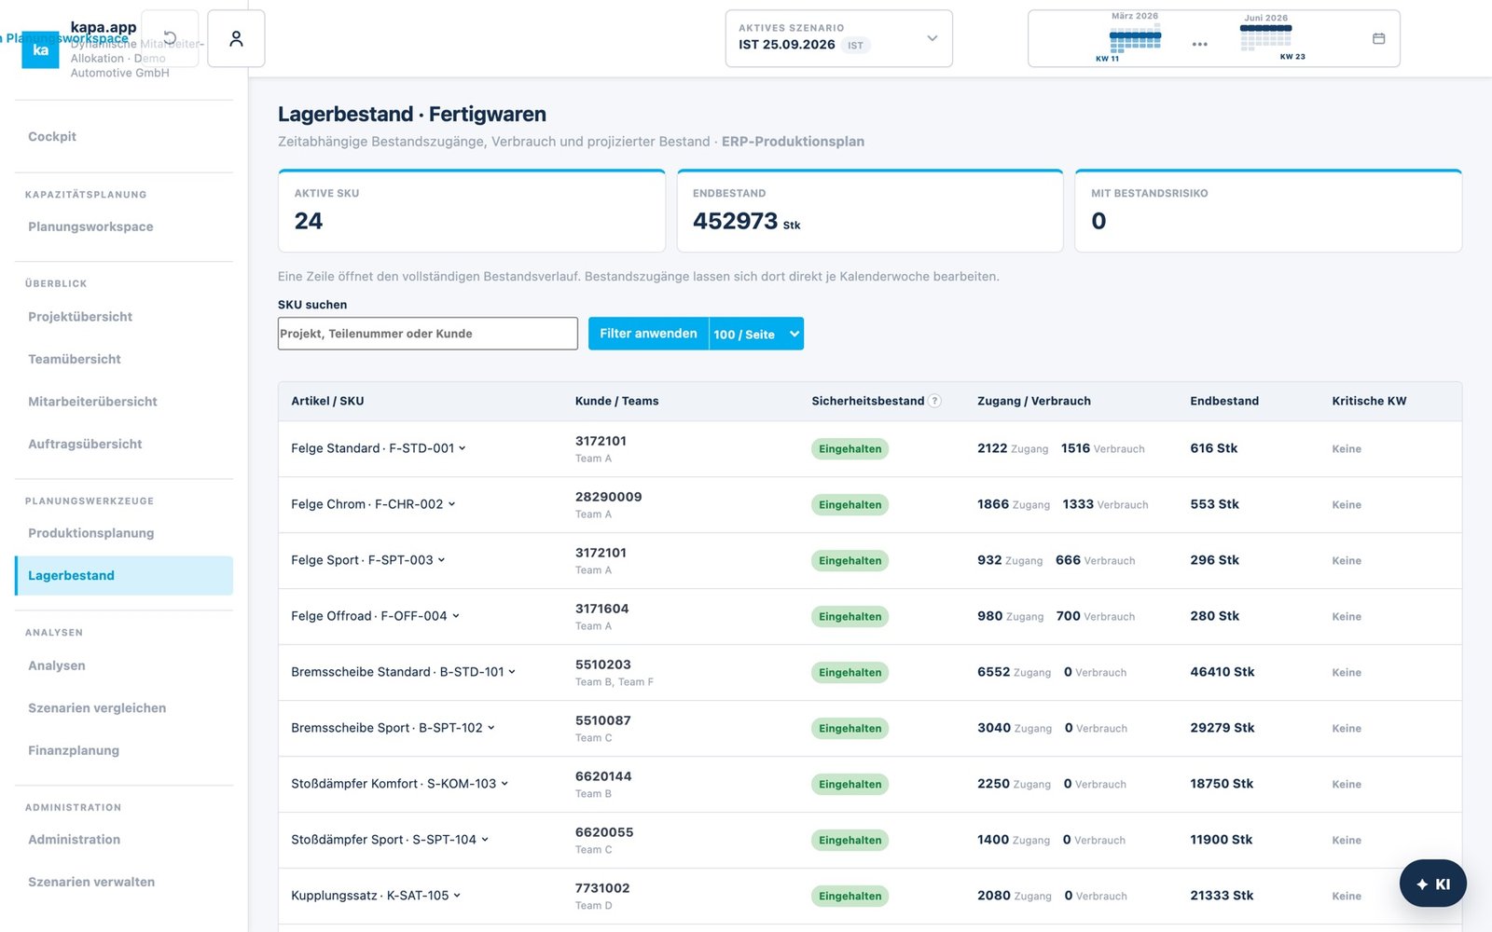The height and width of the screenshot is (932, 1492).
Task: Open Mitarbeiterübersicht in the sidebar
Action: click(x=124, y=402)
